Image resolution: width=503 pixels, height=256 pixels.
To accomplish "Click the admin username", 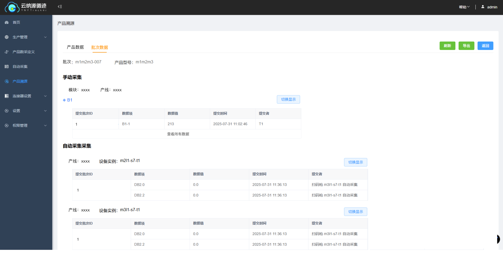I will point(492,7).
